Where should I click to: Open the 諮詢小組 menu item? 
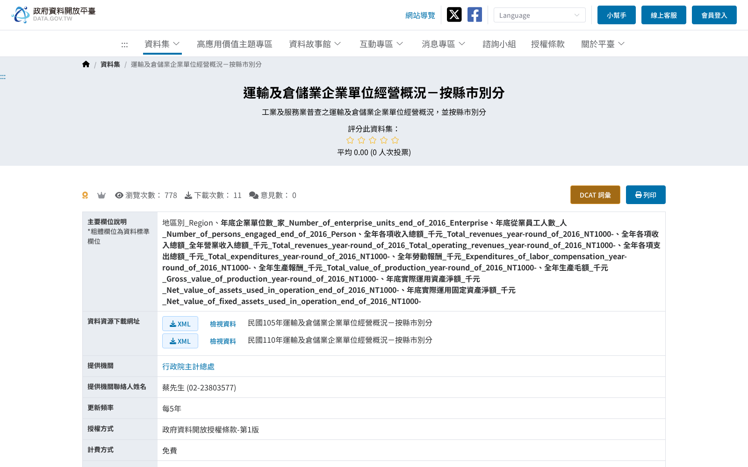(499, 44)
